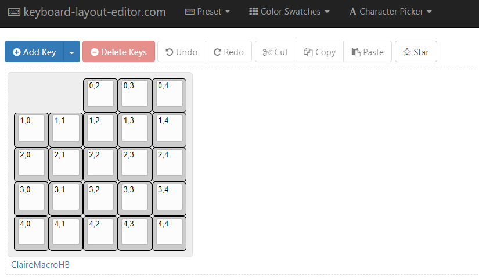The width and height of the screenshot is (479, 277).
Task: Click the keyboard-layout-editor.com site logo
Action: point(87,12)
